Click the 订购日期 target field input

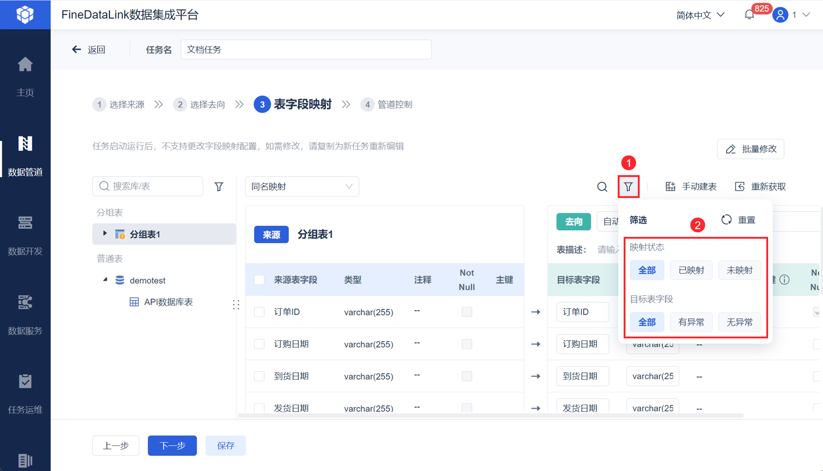pyautogui.click(x=583, y=344)
